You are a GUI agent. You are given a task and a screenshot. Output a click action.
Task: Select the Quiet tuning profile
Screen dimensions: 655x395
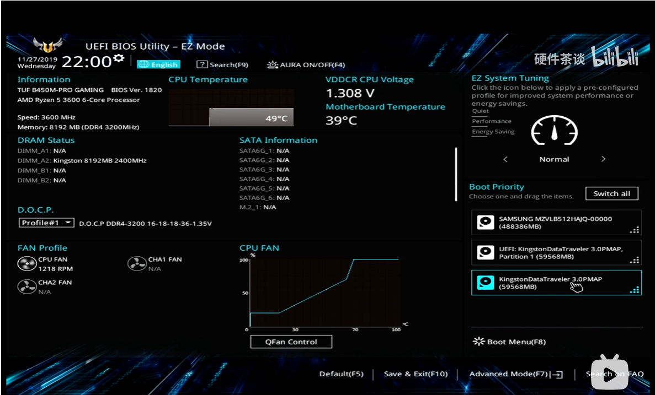[481, 111]
